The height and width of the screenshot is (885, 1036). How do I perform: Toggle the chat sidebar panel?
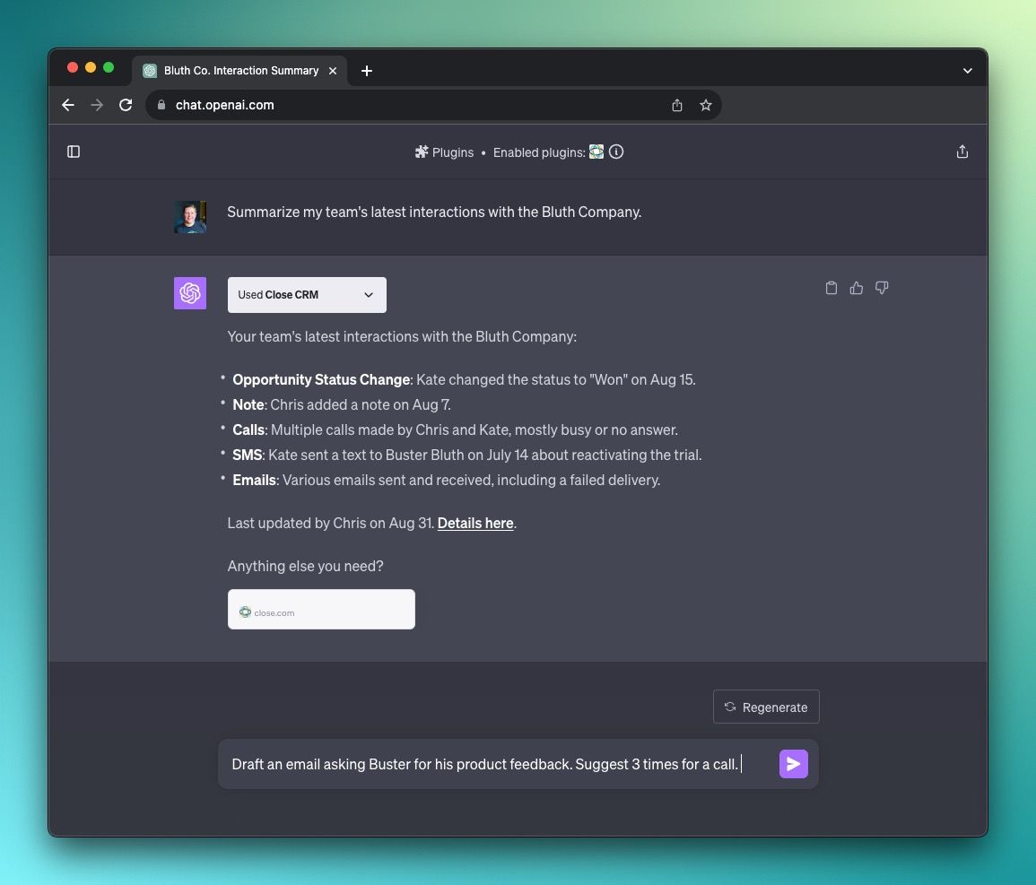(74, 152)
